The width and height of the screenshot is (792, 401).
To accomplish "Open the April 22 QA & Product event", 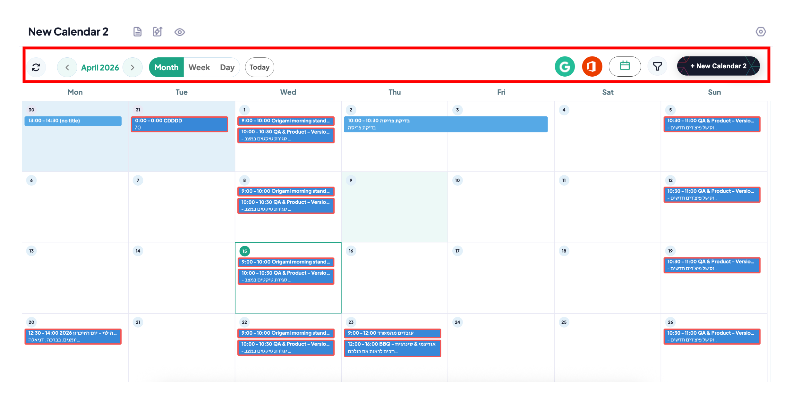I will pyautogui.click(x=286, y=348).
